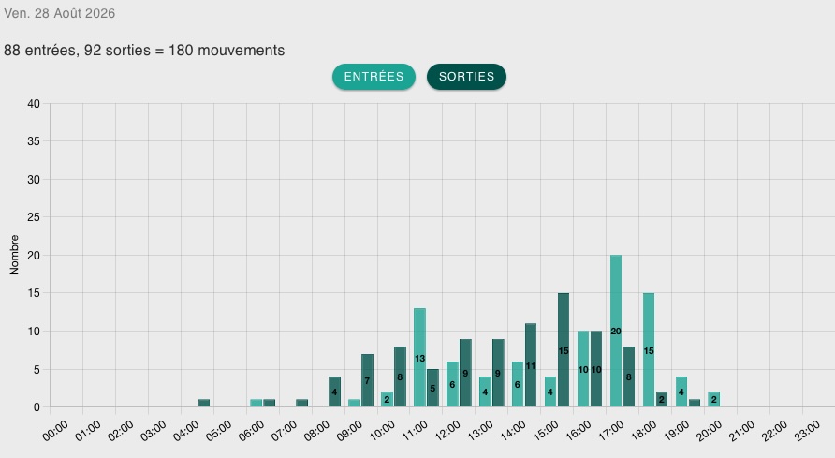Toggle the ENTRÉES series button
The image size is (835, 458).
(374, 77)
